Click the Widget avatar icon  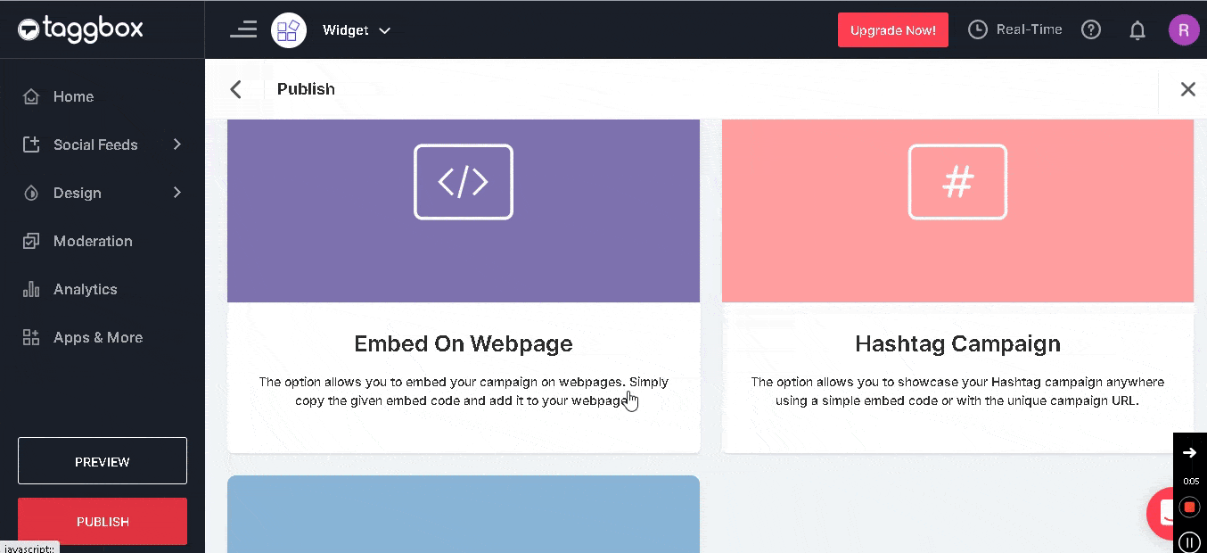[289, 30]
